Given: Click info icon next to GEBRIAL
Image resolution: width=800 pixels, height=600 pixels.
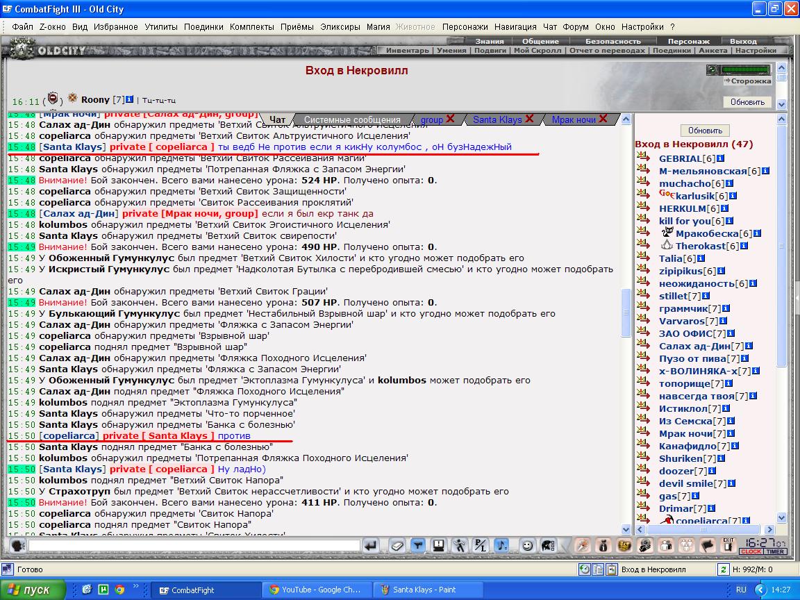Looking at the screenshot, I should [x=720, y=158].
